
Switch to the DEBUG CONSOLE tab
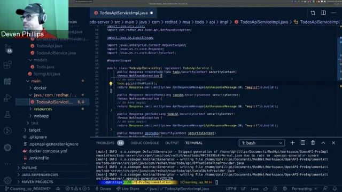(x=145, y=143)
